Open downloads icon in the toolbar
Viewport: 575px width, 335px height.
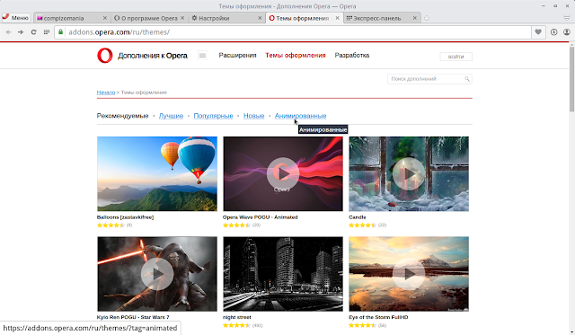tap(553, 32)
